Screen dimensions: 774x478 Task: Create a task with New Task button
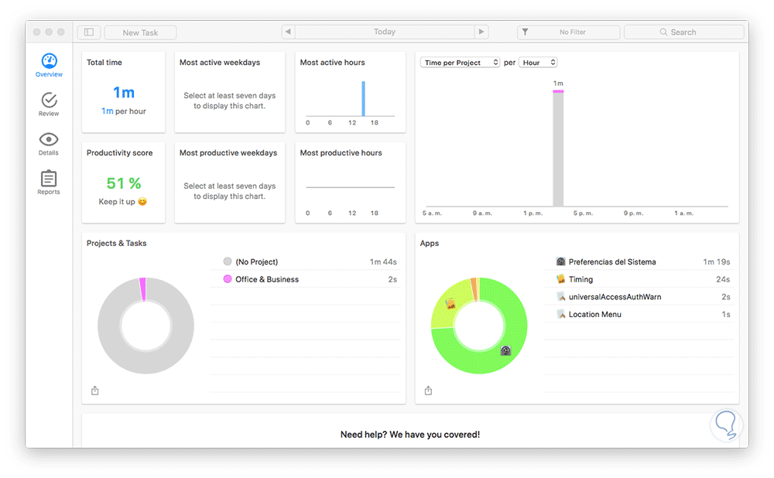(x=140, y=32)
